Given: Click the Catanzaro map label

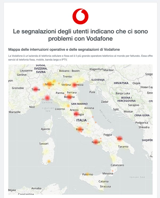Looking at the screenshot, I should coord(117,165).
